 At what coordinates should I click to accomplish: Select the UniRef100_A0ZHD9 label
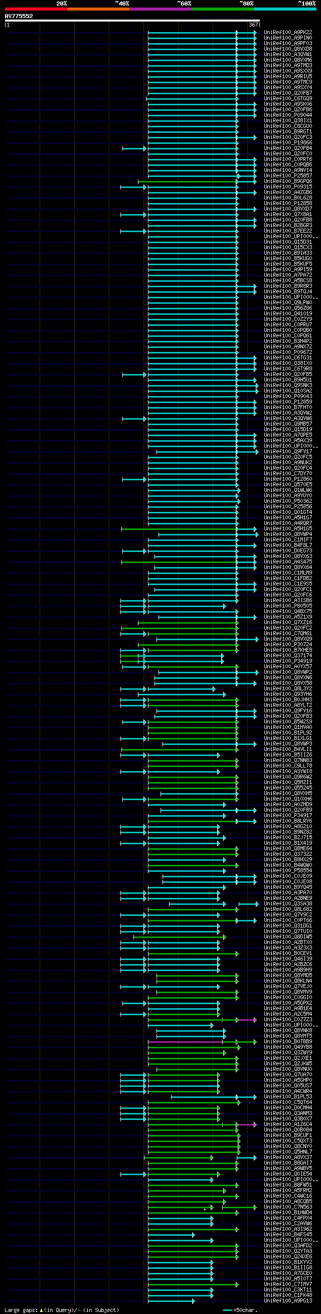(x=288, y=804)
